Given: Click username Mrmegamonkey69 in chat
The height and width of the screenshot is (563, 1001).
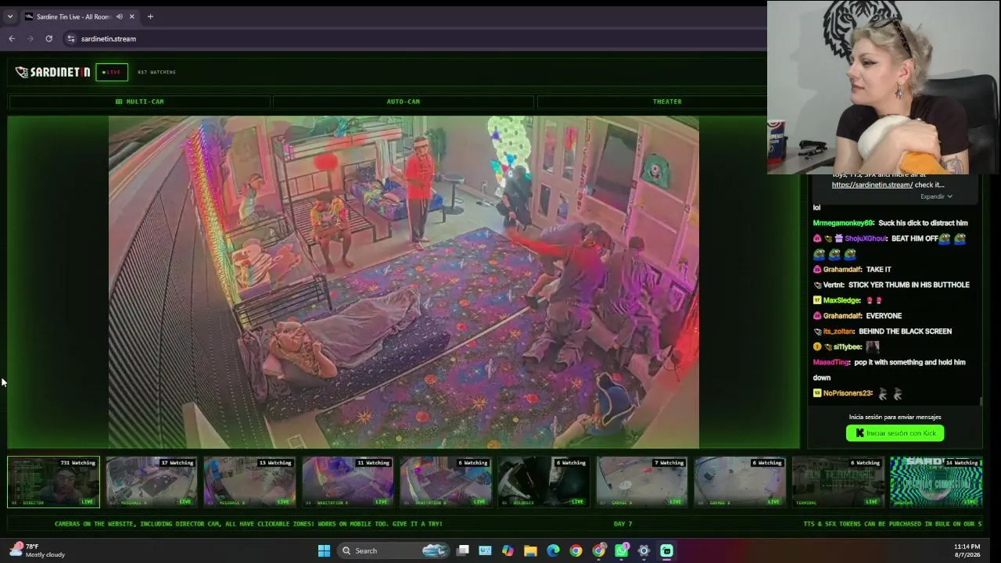Looking at the screenshot, I should click(x=843, y=223).
